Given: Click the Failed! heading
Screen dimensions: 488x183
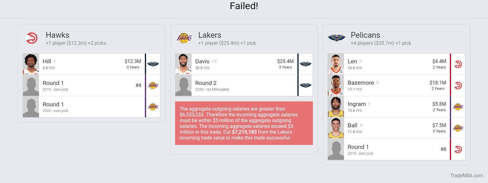Looking at the screenshot, I should point(244,6).
